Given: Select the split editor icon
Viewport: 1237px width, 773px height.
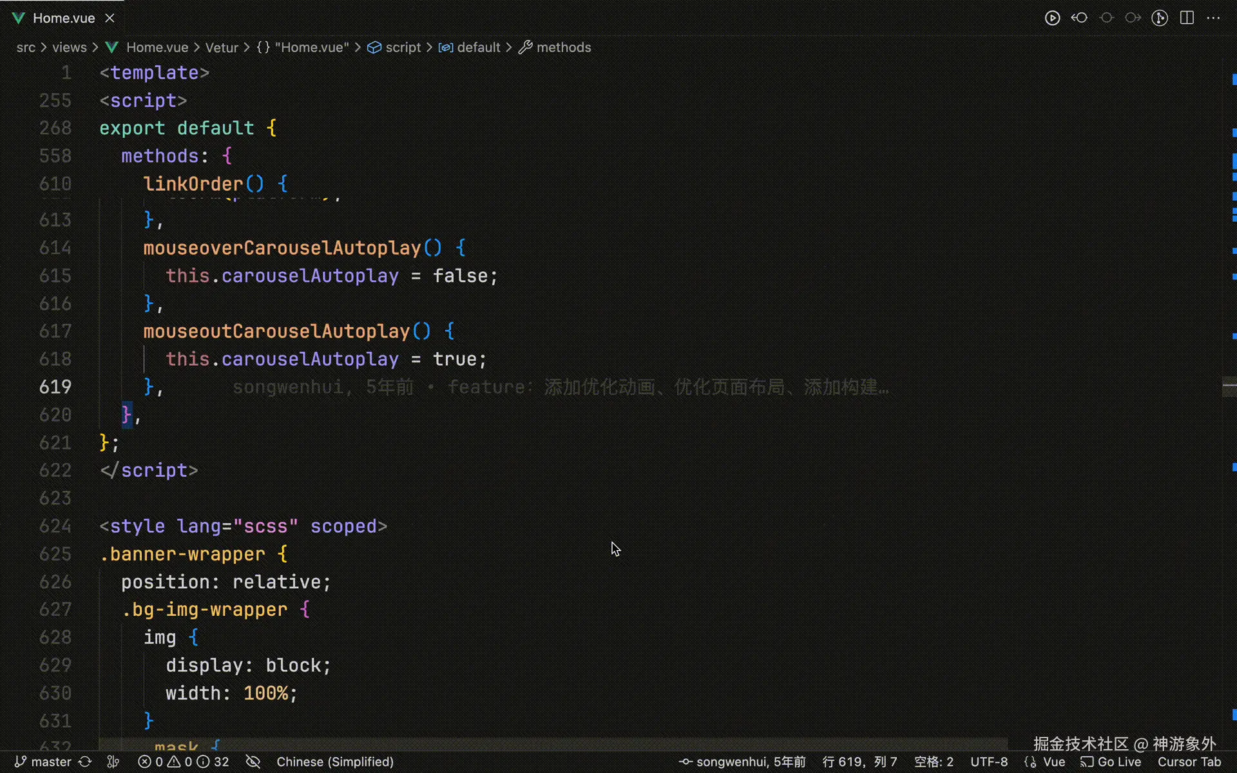Looking at the screenshot, I should (x=1187, y=18).
